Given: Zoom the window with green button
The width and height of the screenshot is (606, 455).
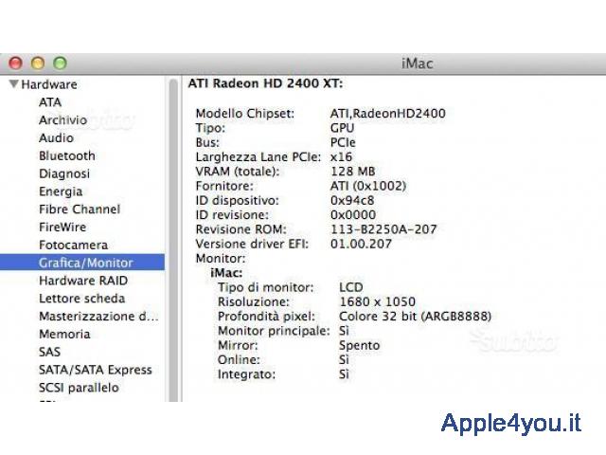Looking at the screenshot, I should click(60, 64).
